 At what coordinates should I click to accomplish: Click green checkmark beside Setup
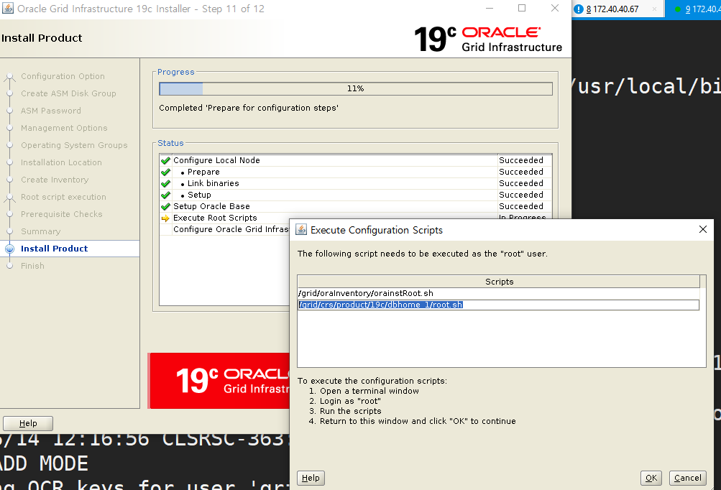(165, 195)
